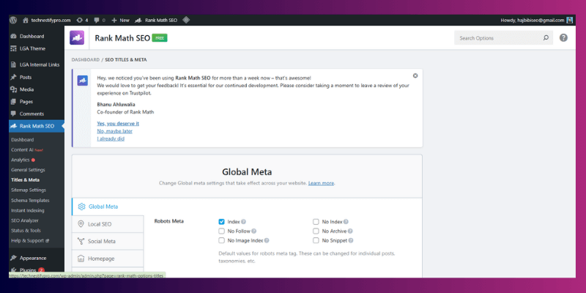This screenshot has height=293, width=586.
Task: Click 'Yes, you deserve it' link
Action: pyautogui.click(x=118, y=123)
